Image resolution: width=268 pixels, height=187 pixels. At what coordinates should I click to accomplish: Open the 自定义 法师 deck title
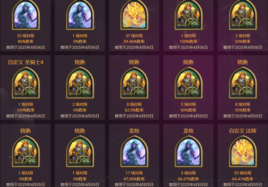pos(243,131)
